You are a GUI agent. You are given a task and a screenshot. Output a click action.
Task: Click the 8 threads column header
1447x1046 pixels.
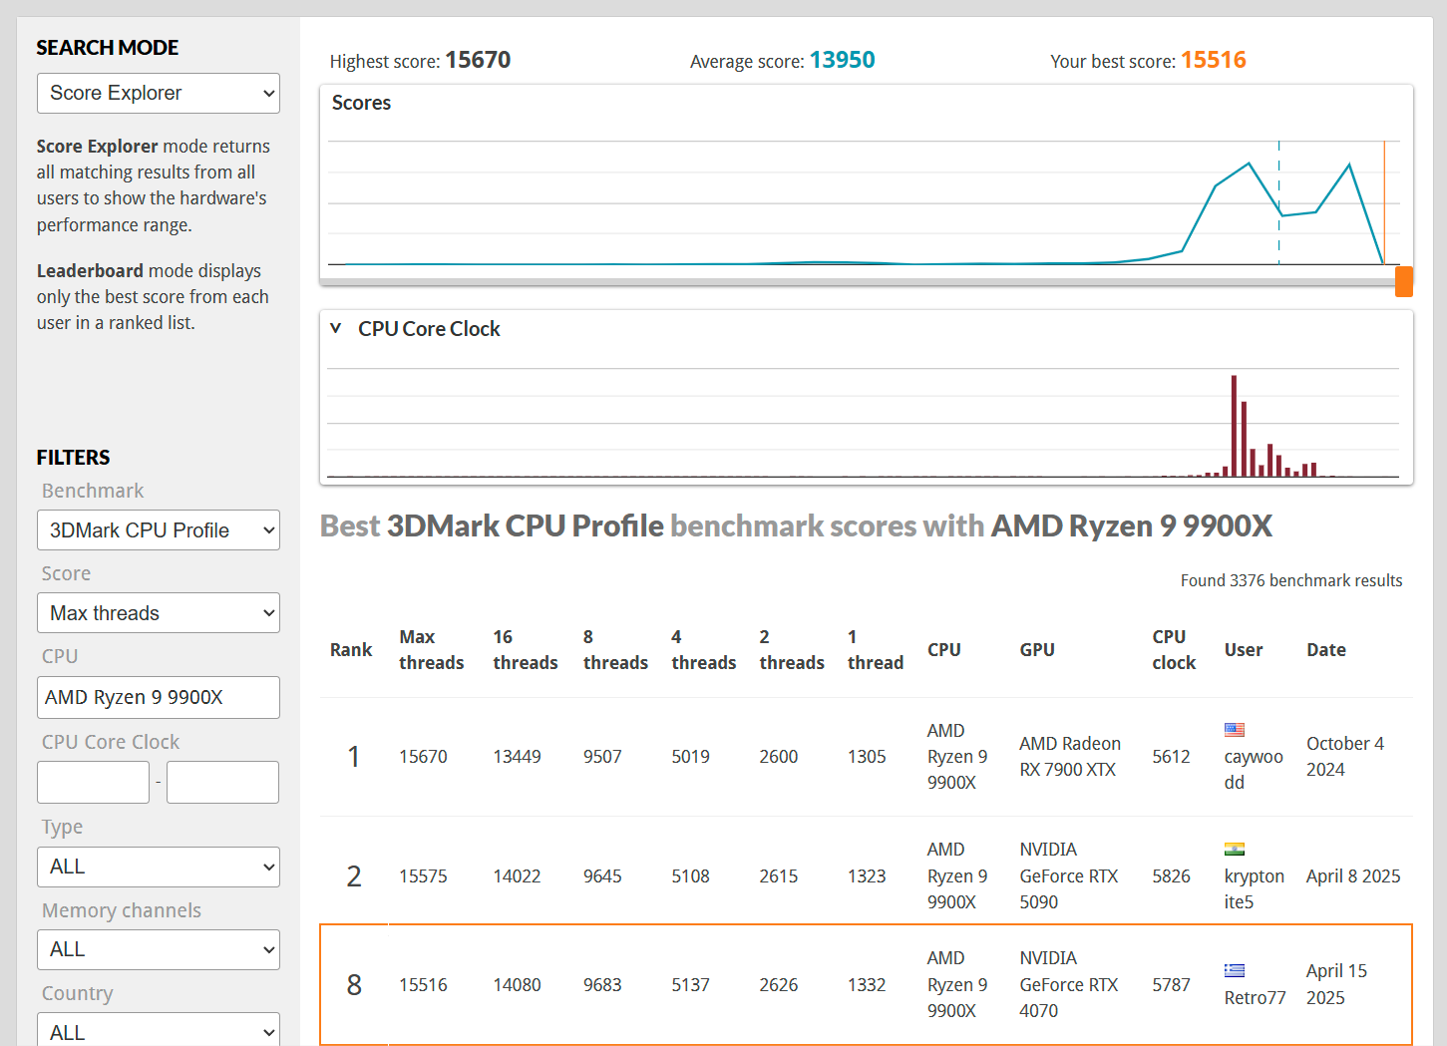pyautogui.click(x=615, y=649)
